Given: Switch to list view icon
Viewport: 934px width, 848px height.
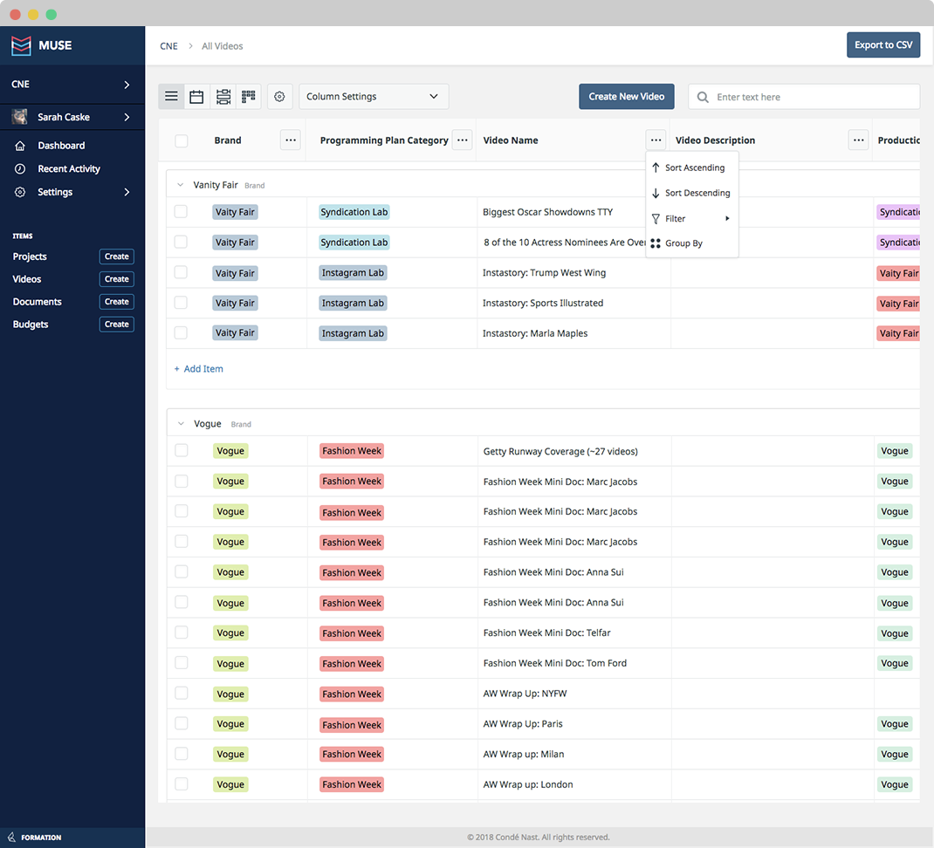Looking at the screenshot, I should [172, 97].
